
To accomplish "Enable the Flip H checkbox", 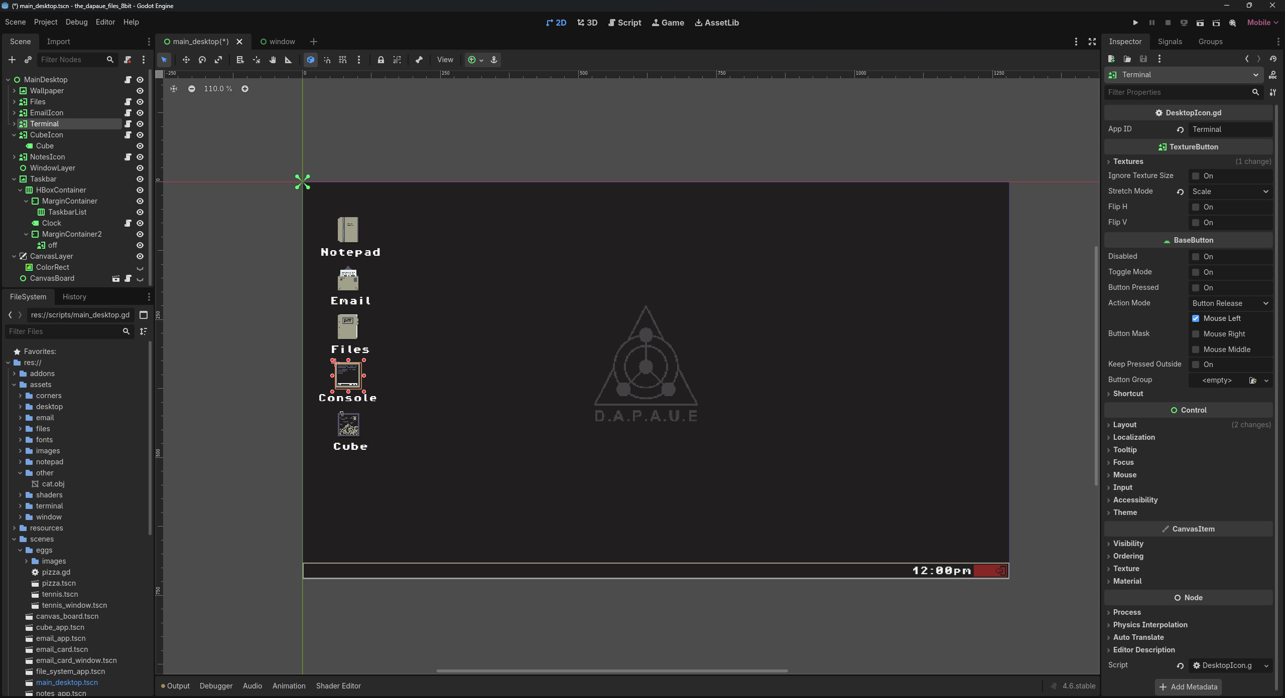I will pyautogui.click(x=1196, y=207).
